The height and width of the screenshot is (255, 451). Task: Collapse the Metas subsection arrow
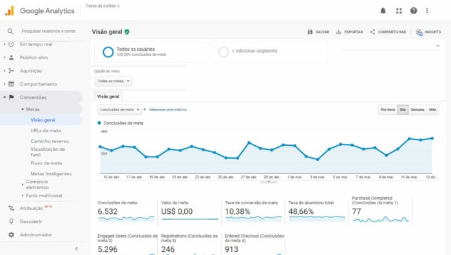pyautogui.click(x=23, y=109)
